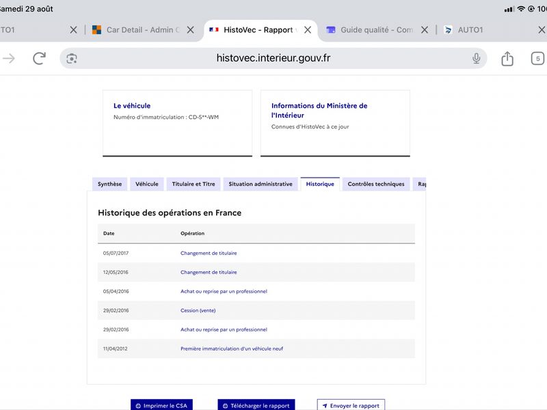Tap the cellular signal bars icon
This screenshot has width=547, height=410.
point(509,10)
